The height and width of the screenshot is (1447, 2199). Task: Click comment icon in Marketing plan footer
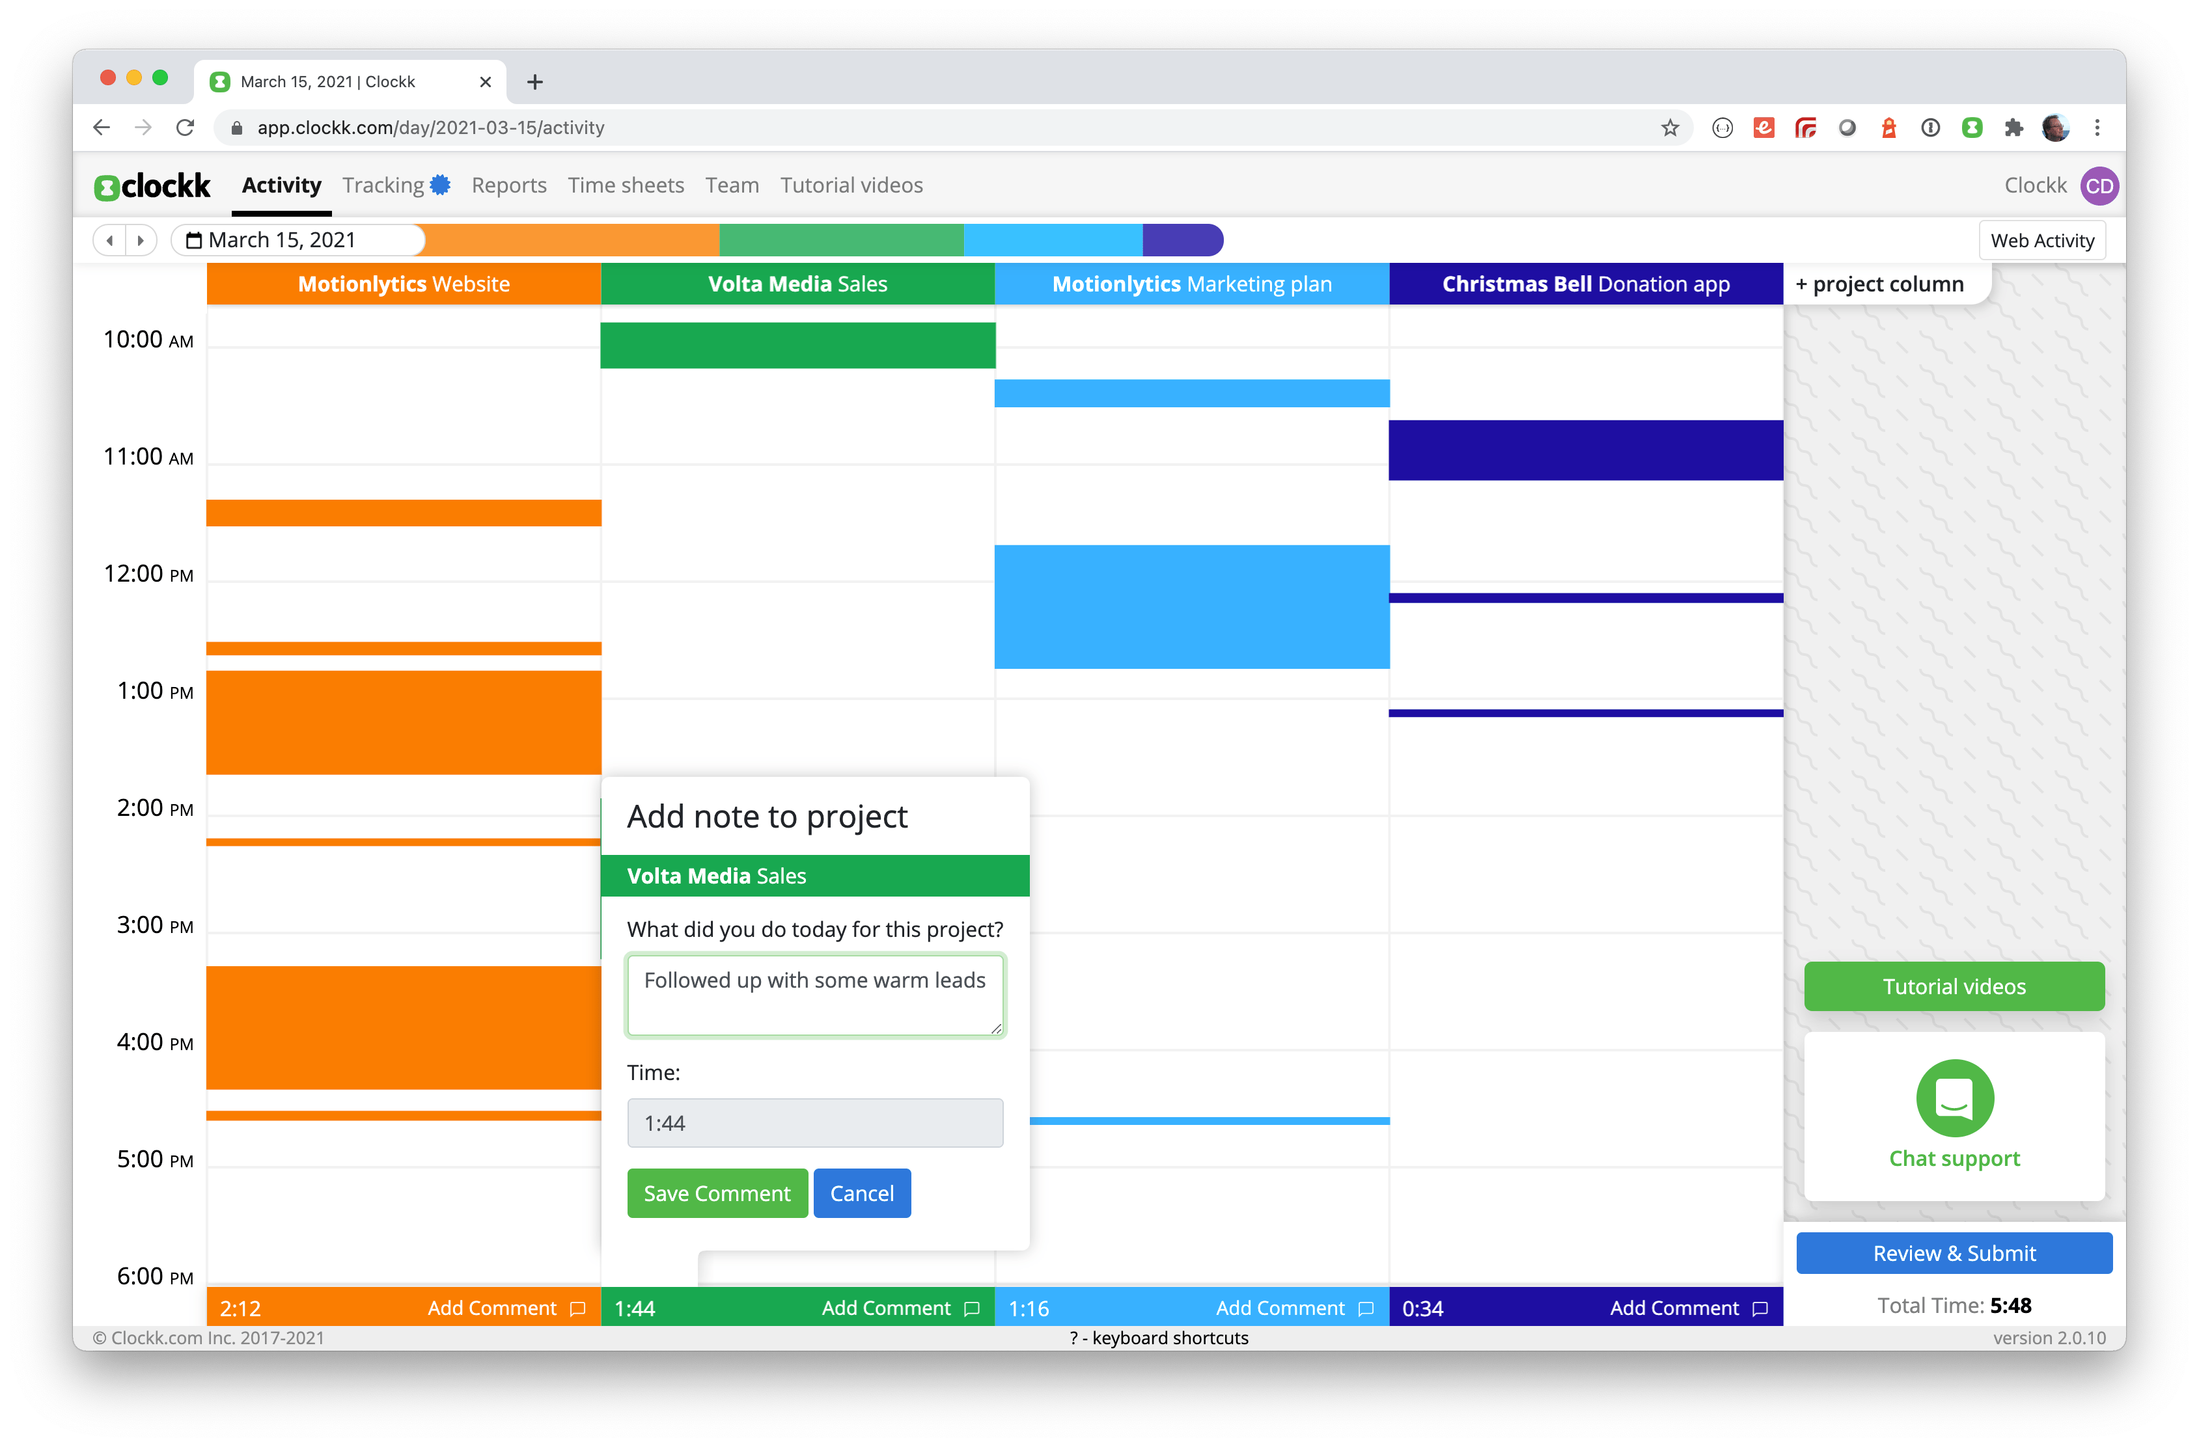point(1366,1308)
